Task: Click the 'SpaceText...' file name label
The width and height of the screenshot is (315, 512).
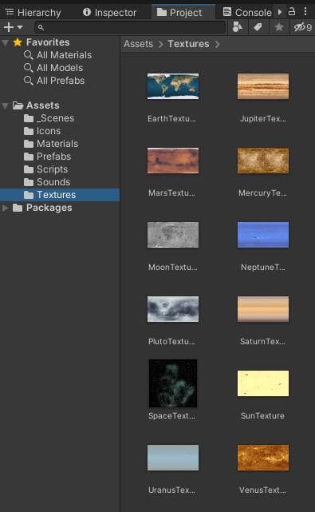Action: click(171, 415)
